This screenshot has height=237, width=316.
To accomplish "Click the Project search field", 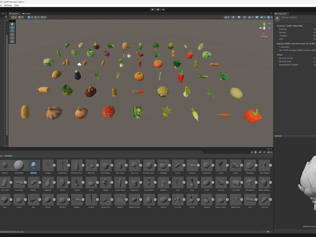I will [226, 152].
